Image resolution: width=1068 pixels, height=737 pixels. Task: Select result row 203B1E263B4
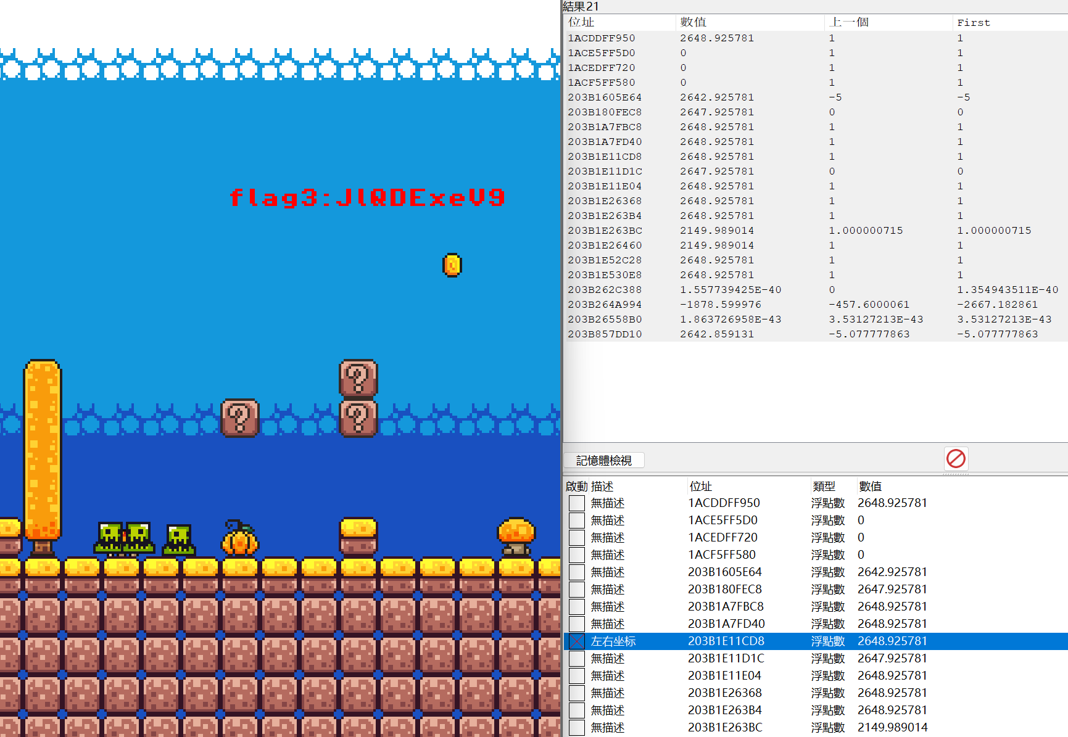click(816, 216)
